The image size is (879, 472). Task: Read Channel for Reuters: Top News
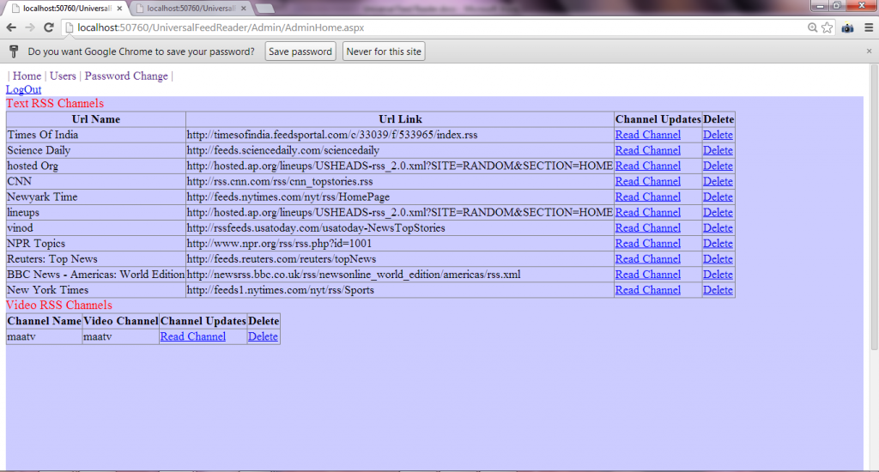pos(648,259)
